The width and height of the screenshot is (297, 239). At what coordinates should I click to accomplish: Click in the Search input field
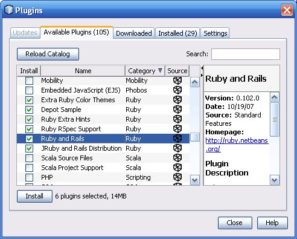click(246, 54)
